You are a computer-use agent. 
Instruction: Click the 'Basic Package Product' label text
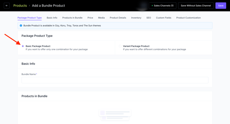click(x=38, y=46)
